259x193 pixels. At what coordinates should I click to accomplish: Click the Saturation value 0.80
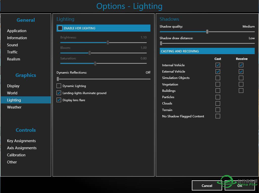pos(144,58)
